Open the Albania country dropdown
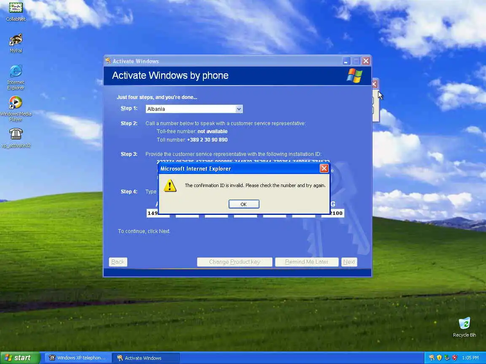This screenshot has width=486, height=364. click(x=194, y=109)
